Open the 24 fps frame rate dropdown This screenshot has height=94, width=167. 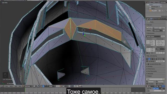[x=160, y=49]
